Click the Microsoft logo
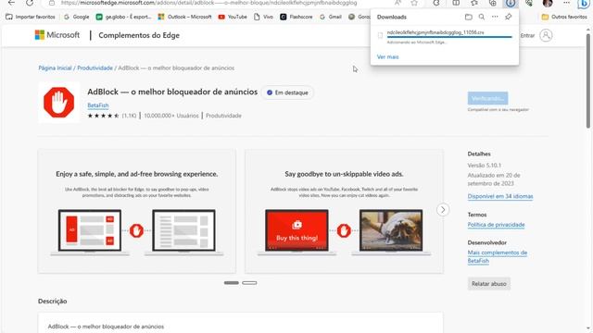The image size is (593, 333). click(57, 35)
